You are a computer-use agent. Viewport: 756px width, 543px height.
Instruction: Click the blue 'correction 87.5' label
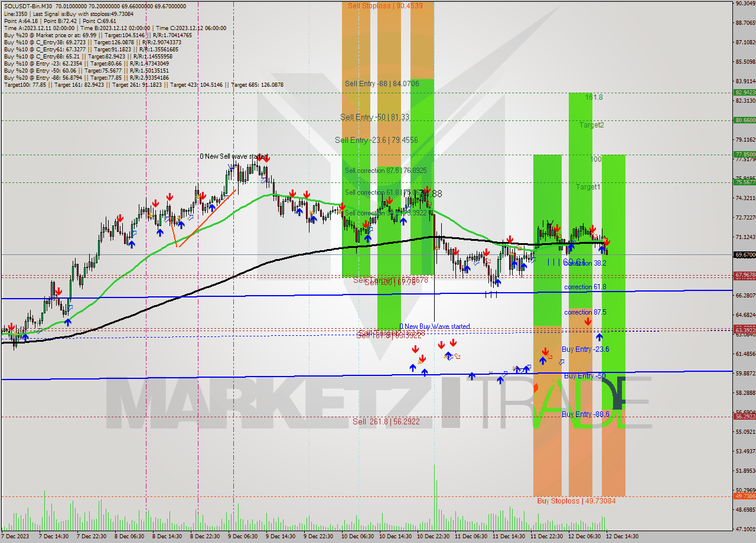585,312
